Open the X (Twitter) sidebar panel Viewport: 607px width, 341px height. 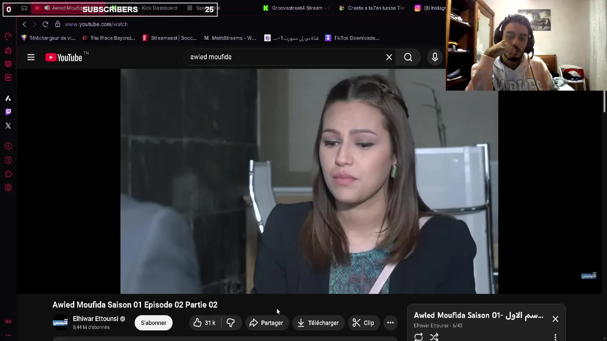(8, 126)
